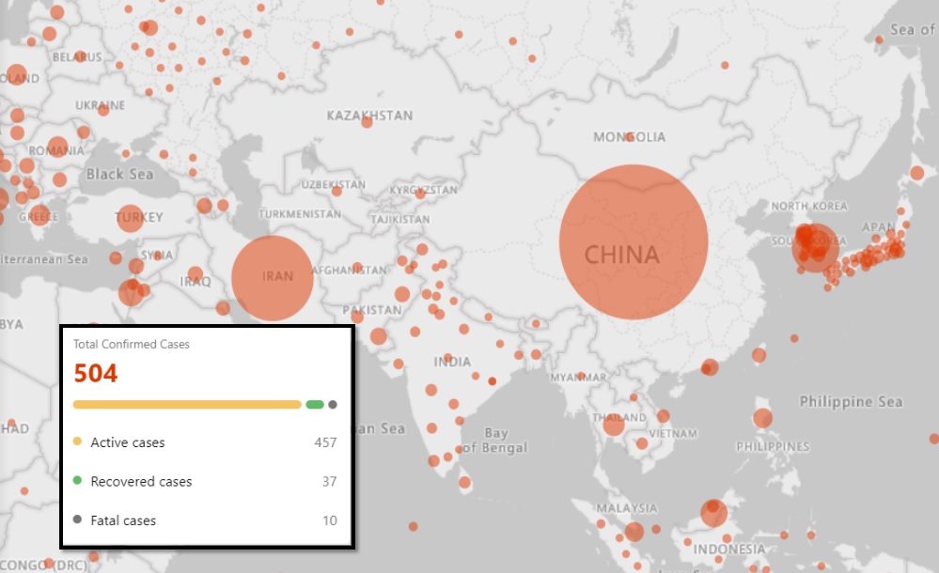Screen dimensions: 939x573
Task: Click the large China case bubble
Action: point(633,242)
